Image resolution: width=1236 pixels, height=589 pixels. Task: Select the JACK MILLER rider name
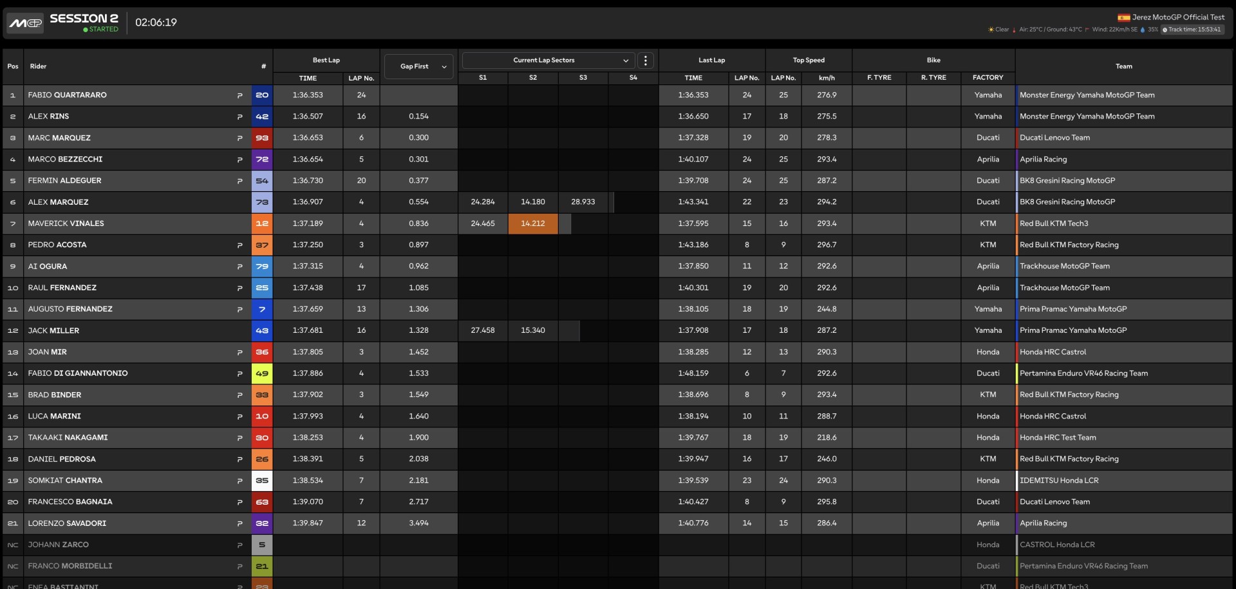coord(53,331)
